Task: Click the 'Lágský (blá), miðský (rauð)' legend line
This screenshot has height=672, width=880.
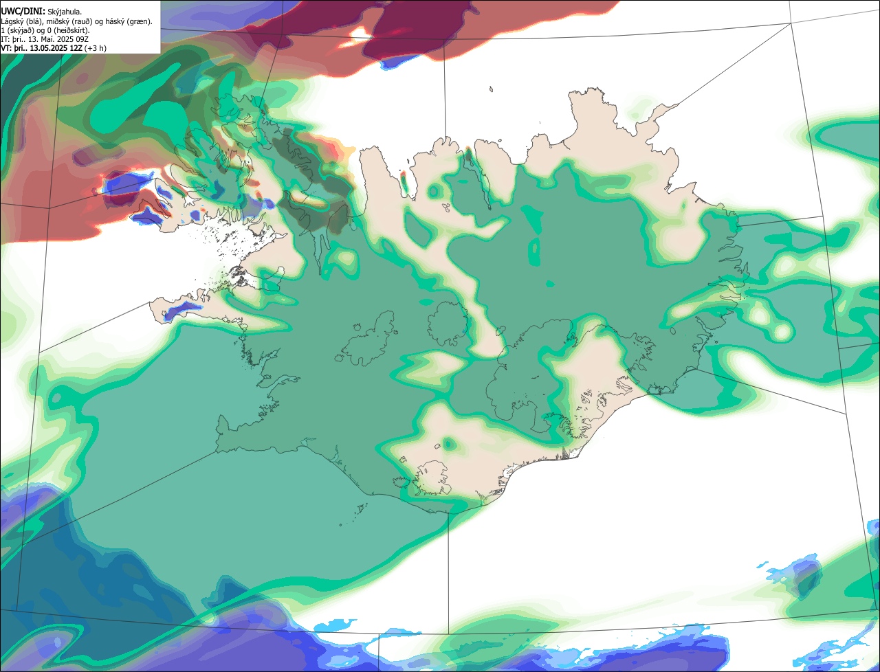Action: (77, 21)
